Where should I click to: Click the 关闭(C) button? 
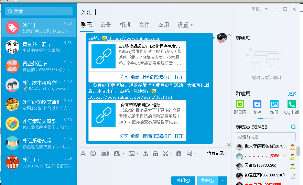[183, 181]
